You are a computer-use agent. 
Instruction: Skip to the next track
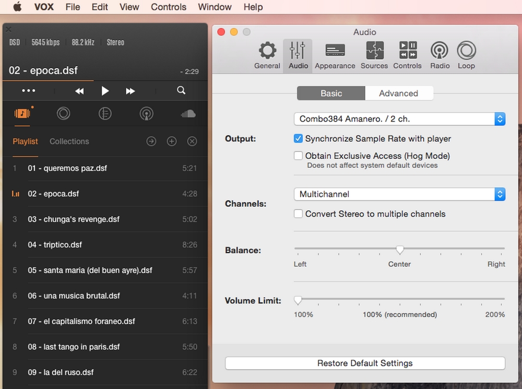(130, 91)
